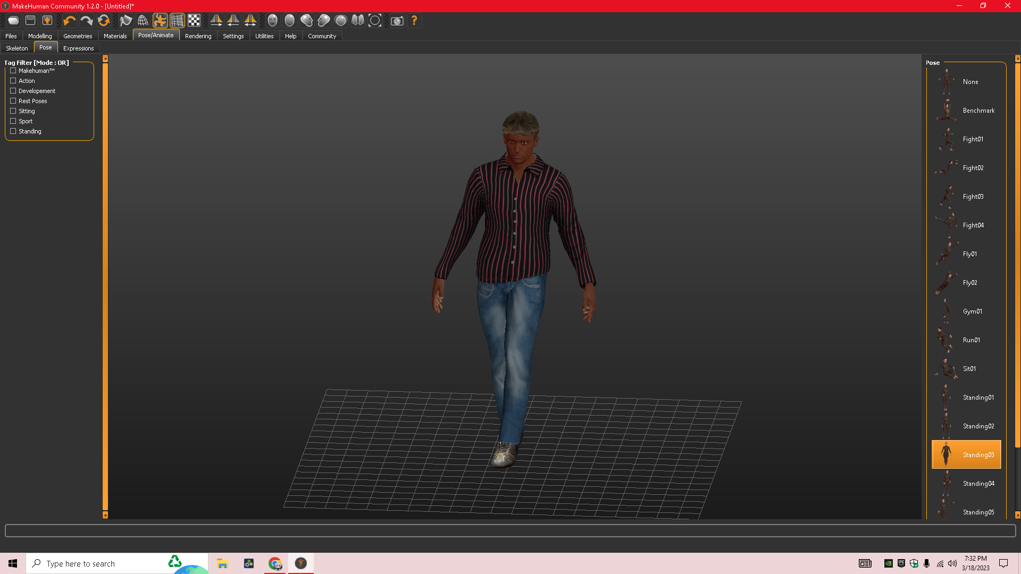Click the camera screenshot icon

397,21
